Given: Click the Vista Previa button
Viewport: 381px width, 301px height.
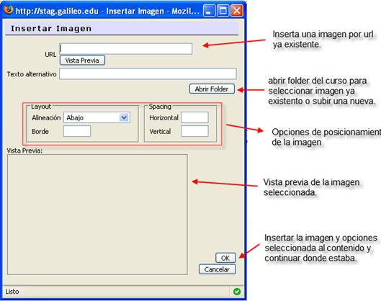Looking at the screenshot, I should [82, 60].
